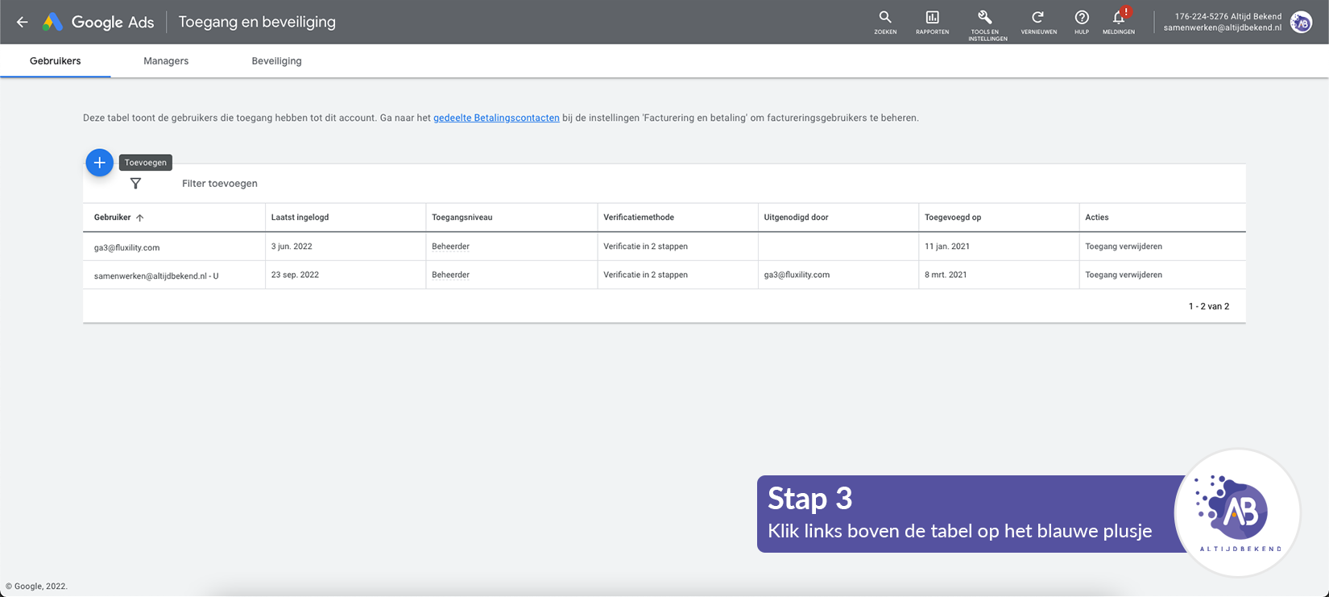This screenshot has height=597, width=1329.
Task: Open Beheerder access level dropdown for ga3@fluxility.com
Action: 450,247
